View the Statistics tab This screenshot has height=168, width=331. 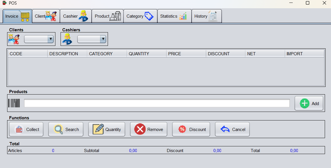[x=174, y=16]
